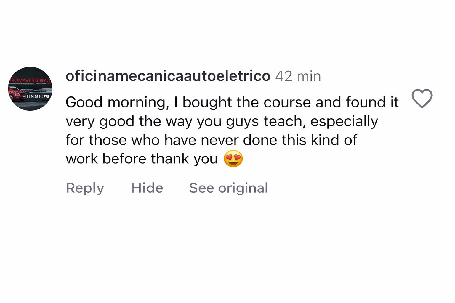Click the word "especially" in the comment
455x303 pixels.
344,121
